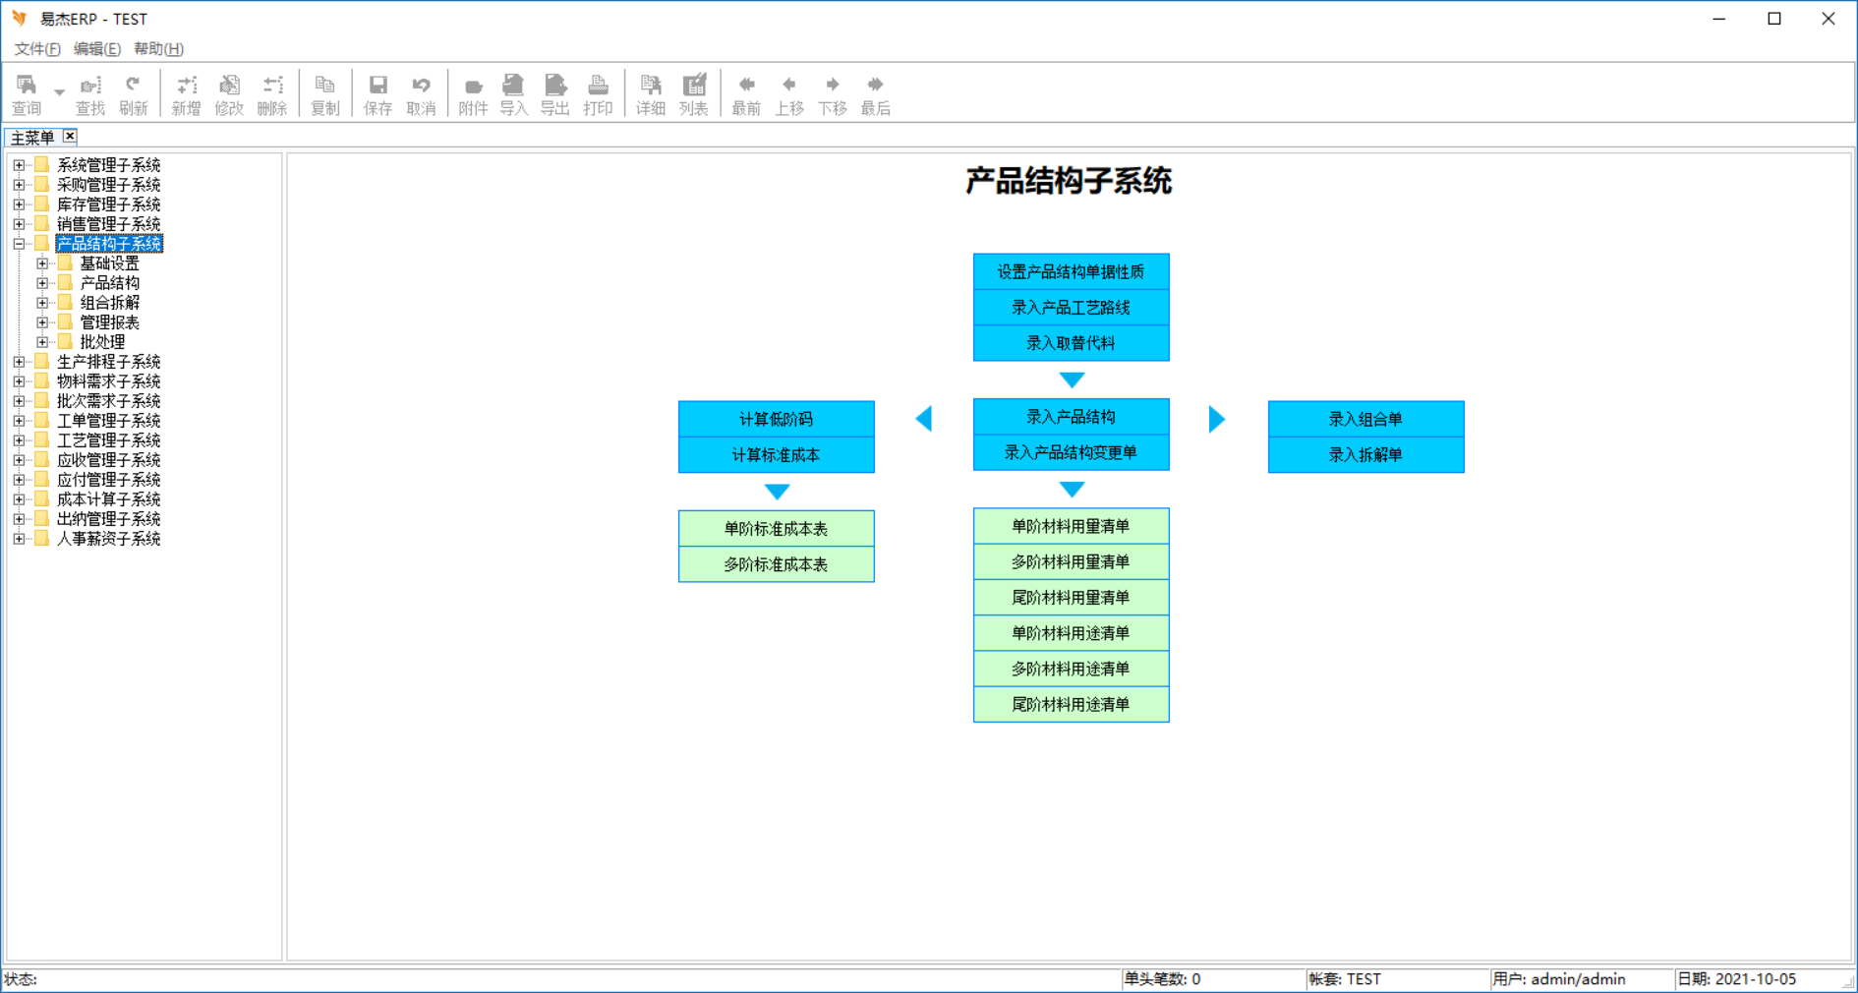1858x993 pixels.
Task: Open the 编辑(E) menu
Action: pos(97,49)
